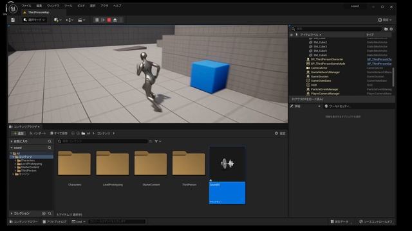
Task: Collapse the コンテンツ folder in the tree
Action: point(13,157)
